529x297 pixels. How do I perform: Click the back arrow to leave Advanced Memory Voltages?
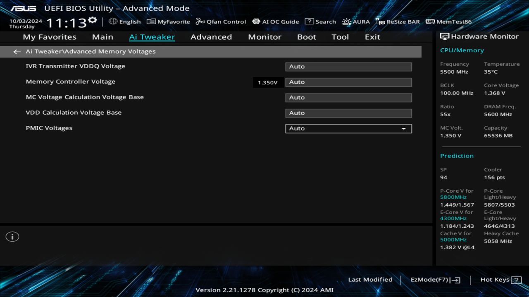(x=17, y=51)
